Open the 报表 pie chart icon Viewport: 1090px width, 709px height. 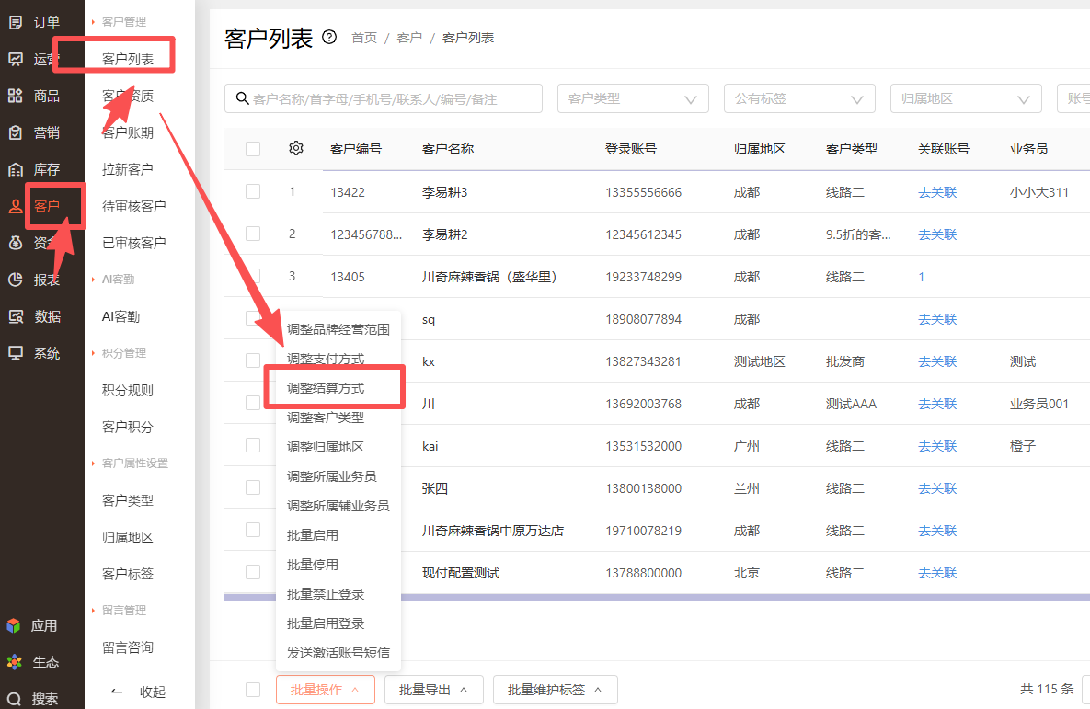[16, 280]
